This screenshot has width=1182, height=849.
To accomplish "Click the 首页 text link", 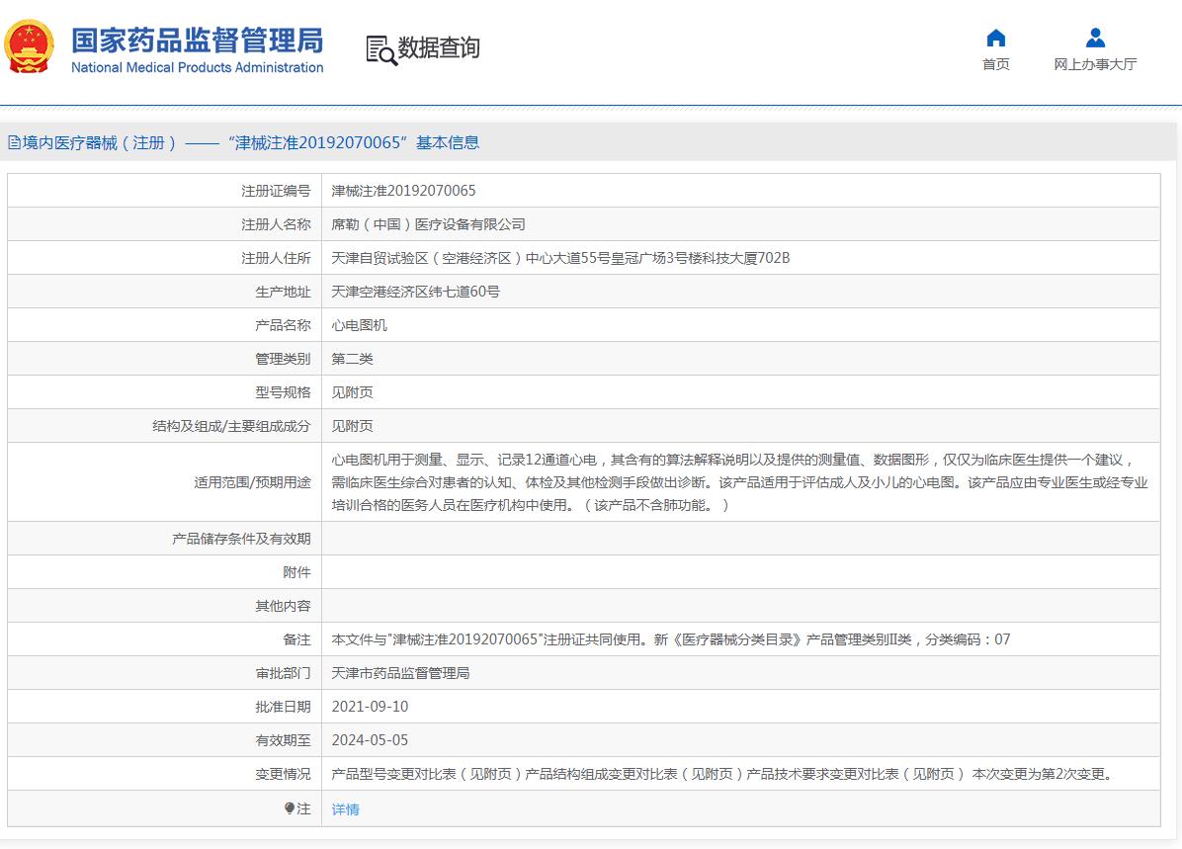I will pos(996,64).
